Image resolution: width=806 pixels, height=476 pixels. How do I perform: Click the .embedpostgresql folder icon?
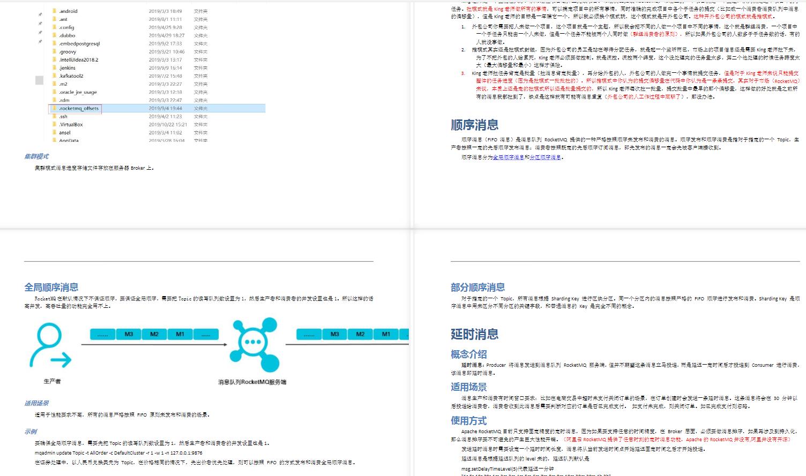(x=55, y=43)
